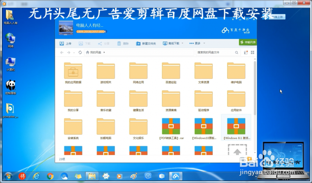This screenshot has height=183, width=312.
Task: Expand the 离线下载 dropdown arrow
Action: [183, 43]
